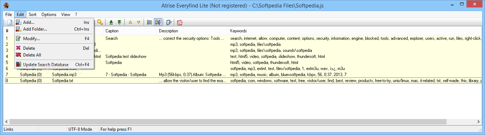Open the View menu
Image resolution: width=485 pixels, height=135 pixels.
66,15
